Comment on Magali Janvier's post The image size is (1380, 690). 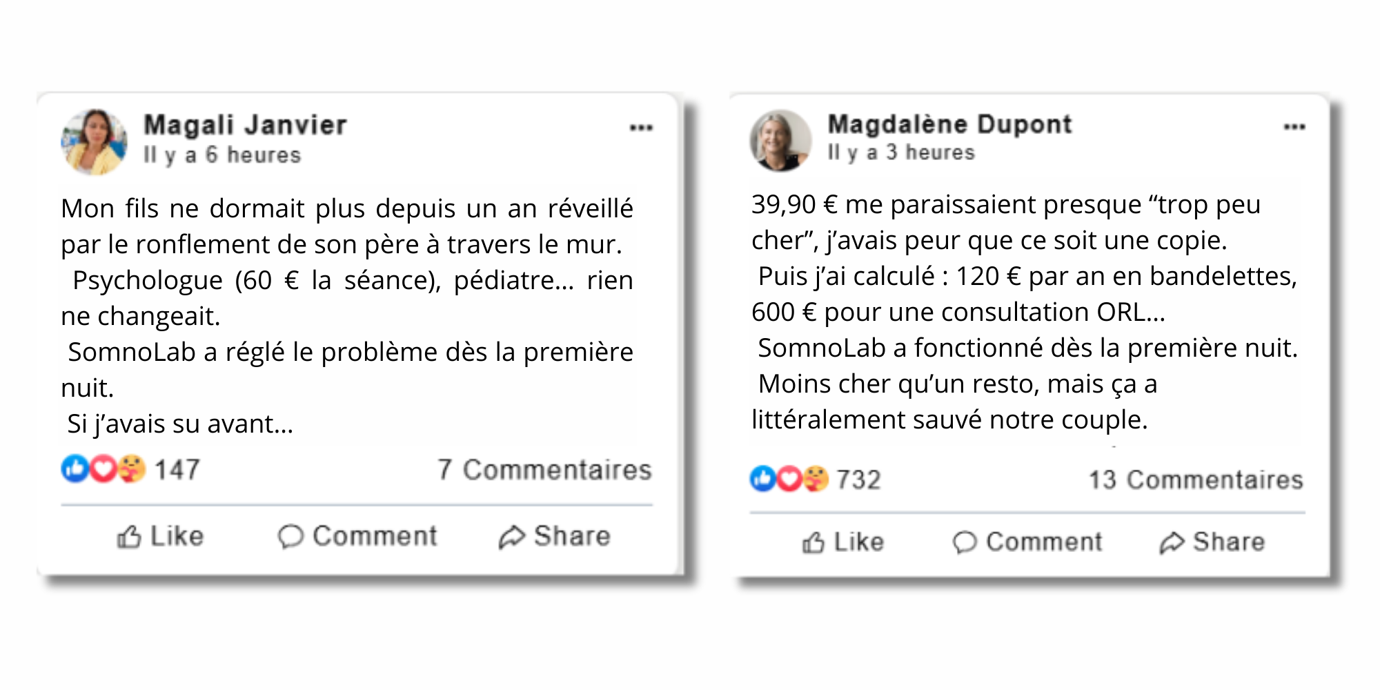click(357, 536)
